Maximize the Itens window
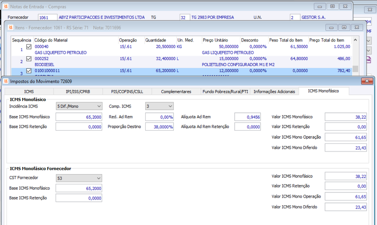The image size is (377, 225). (344, 27)
